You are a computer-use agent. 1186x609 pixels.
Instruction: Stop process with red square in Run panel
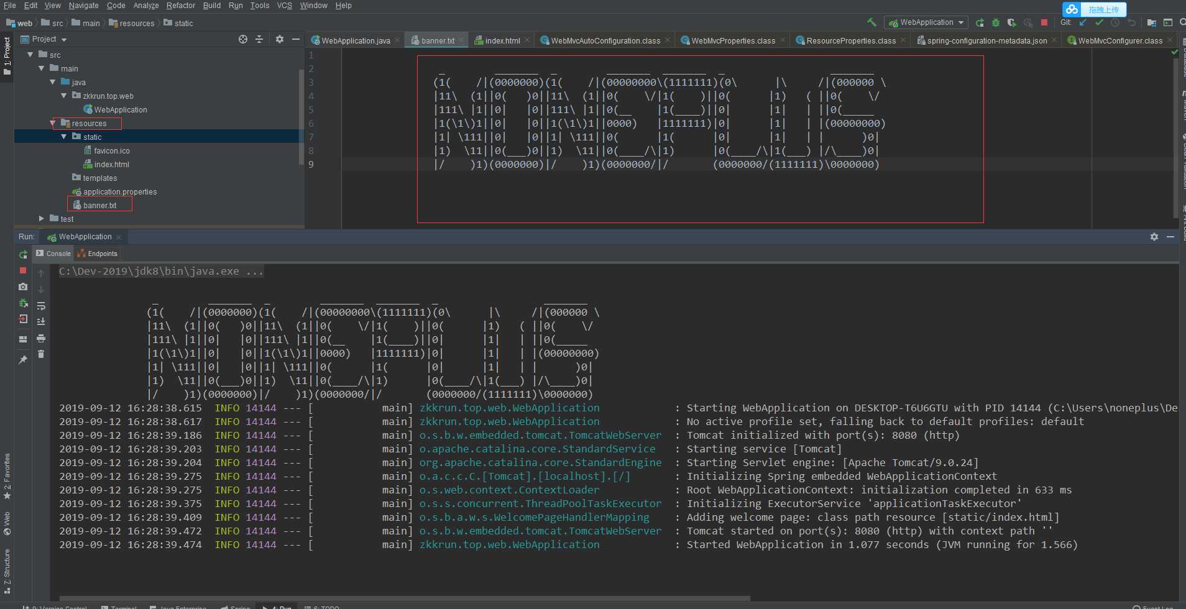point(23,270)
